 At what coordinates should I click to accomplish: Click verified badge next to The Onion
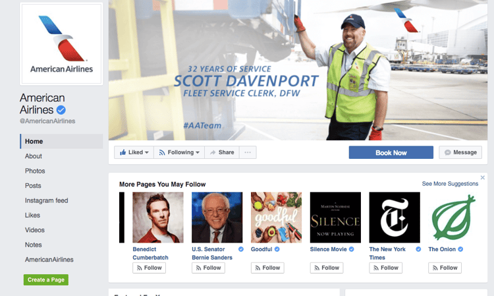[x=460, y=249]
